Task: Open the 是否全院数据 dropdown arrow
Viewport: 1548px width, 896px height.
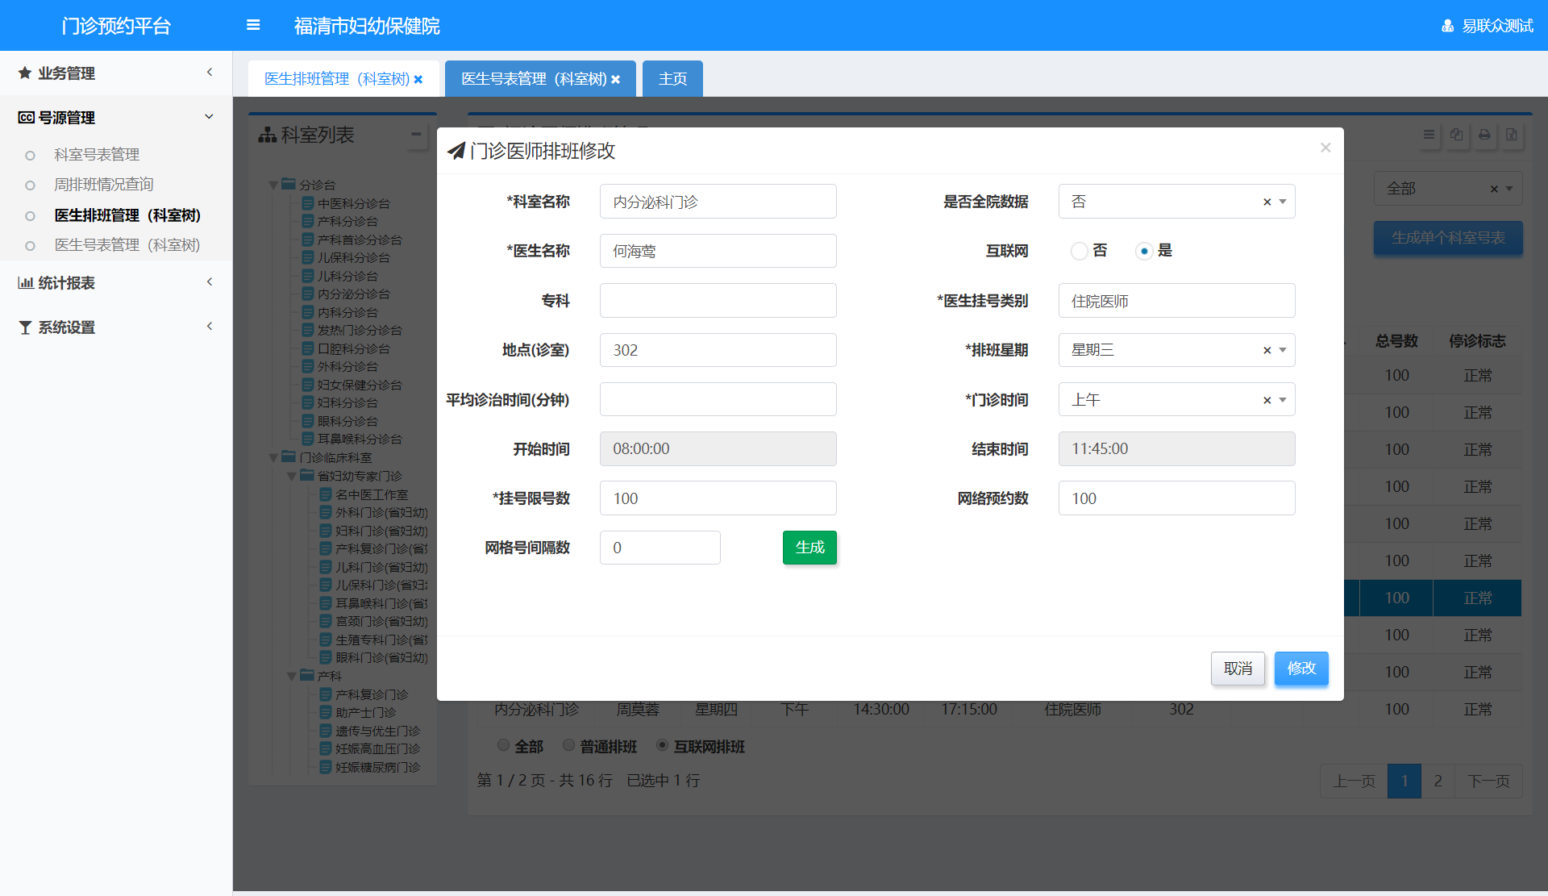Action: coord(1283,202)
